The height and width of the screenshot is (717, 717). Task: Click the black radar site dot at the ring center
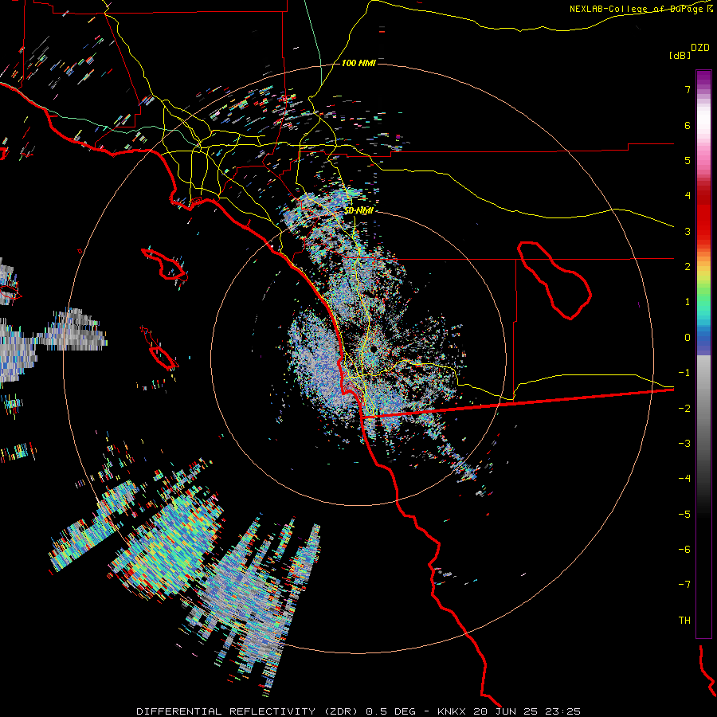pyautogui.click(x=374, y=350)
